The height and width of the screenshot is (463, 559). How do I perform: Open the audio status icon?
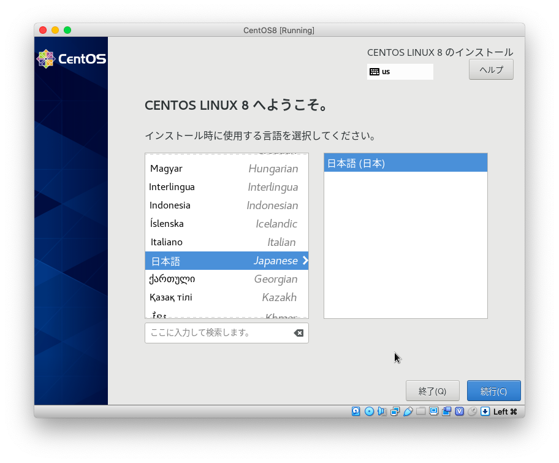(382, 411)
